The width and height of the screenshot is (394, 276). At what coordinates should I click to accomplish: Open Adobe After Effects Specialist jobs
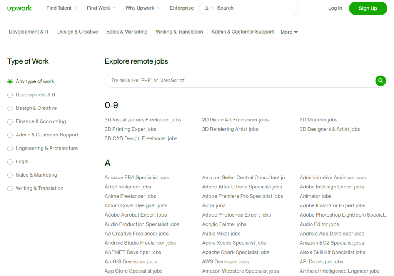[242, 187]
